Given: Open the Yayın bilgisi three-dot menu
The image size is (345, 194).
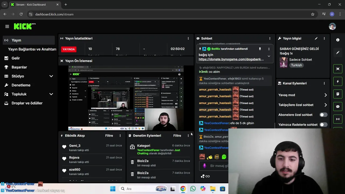Looking at the screenshot, I should point(324,39).
